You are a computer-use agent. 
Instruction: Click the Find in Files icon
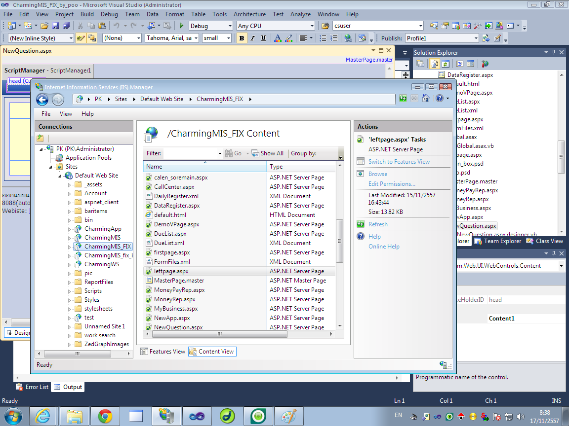[325, 26]
